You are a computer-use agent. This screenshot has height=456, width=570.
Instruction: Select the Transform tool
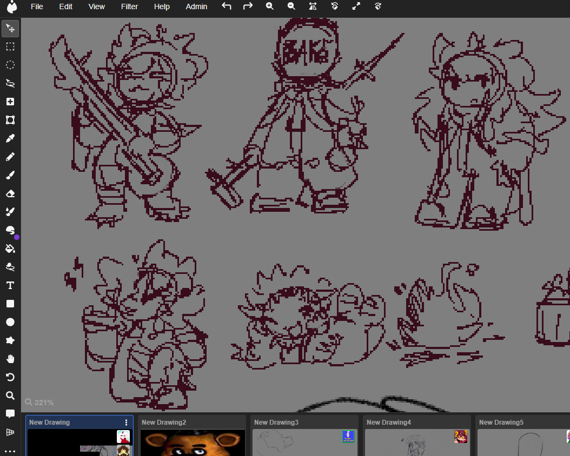[x=10, y=120]
